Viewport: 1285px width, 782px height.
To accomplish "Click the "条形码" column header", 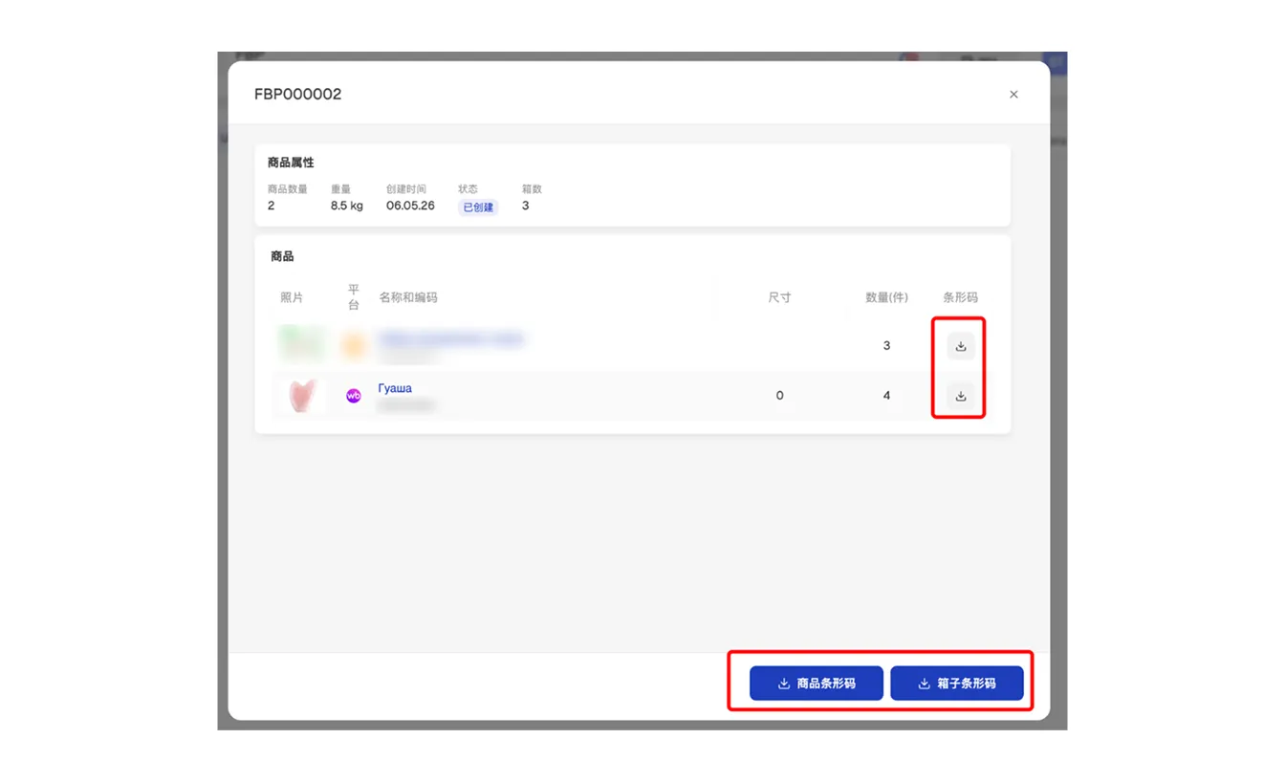I will click(x=961, y=297).
